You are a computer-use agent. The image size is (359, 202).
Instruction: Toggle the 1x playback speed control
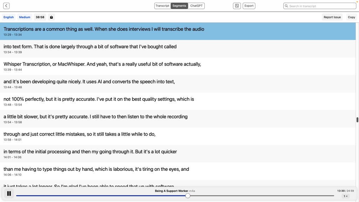tap(346, 196)
